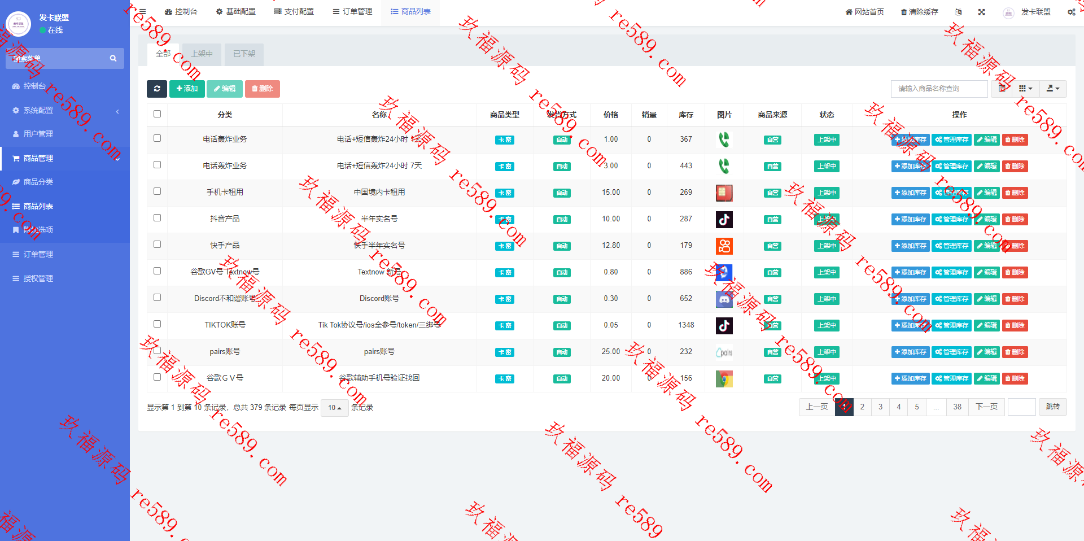Open 订单管理 in the sidebar
Image resolution: width=1084 pixels, height=541 pixels.
point(64,254)
